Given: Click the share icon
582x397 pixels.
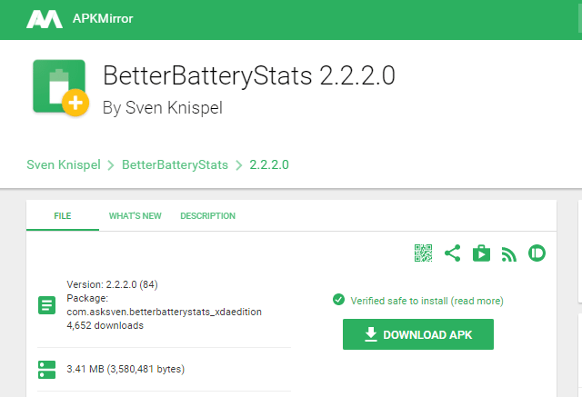Looking at the screenshot, I should 453,253.
